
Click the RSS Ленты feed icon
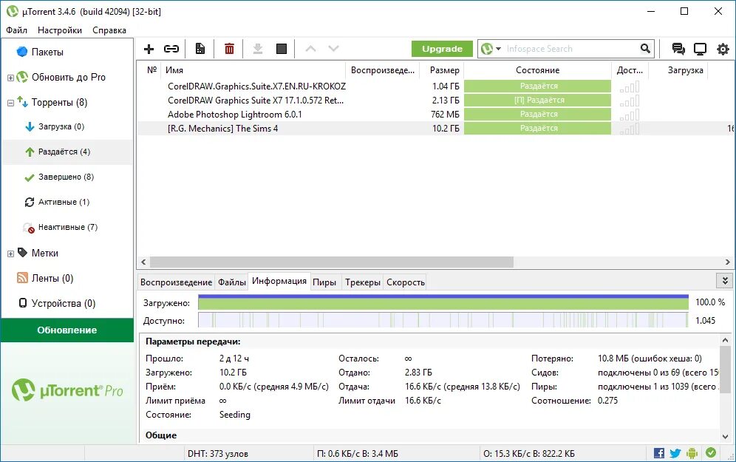[22, 278]
